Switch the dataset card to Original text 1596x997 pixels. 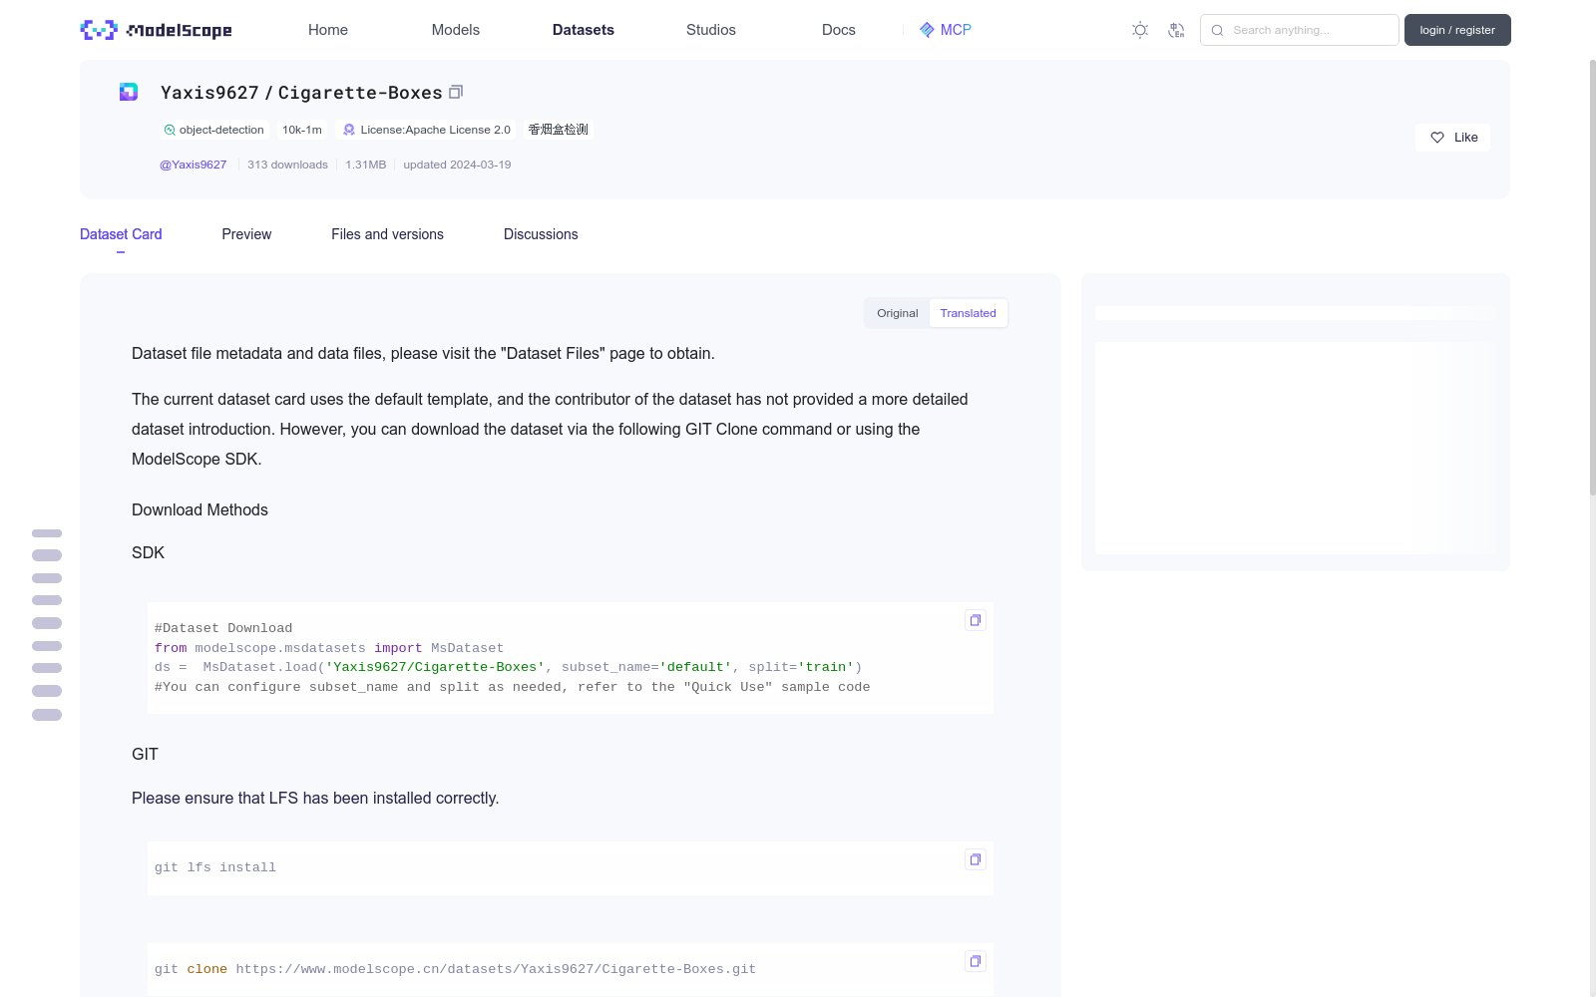tap(898, 313)
